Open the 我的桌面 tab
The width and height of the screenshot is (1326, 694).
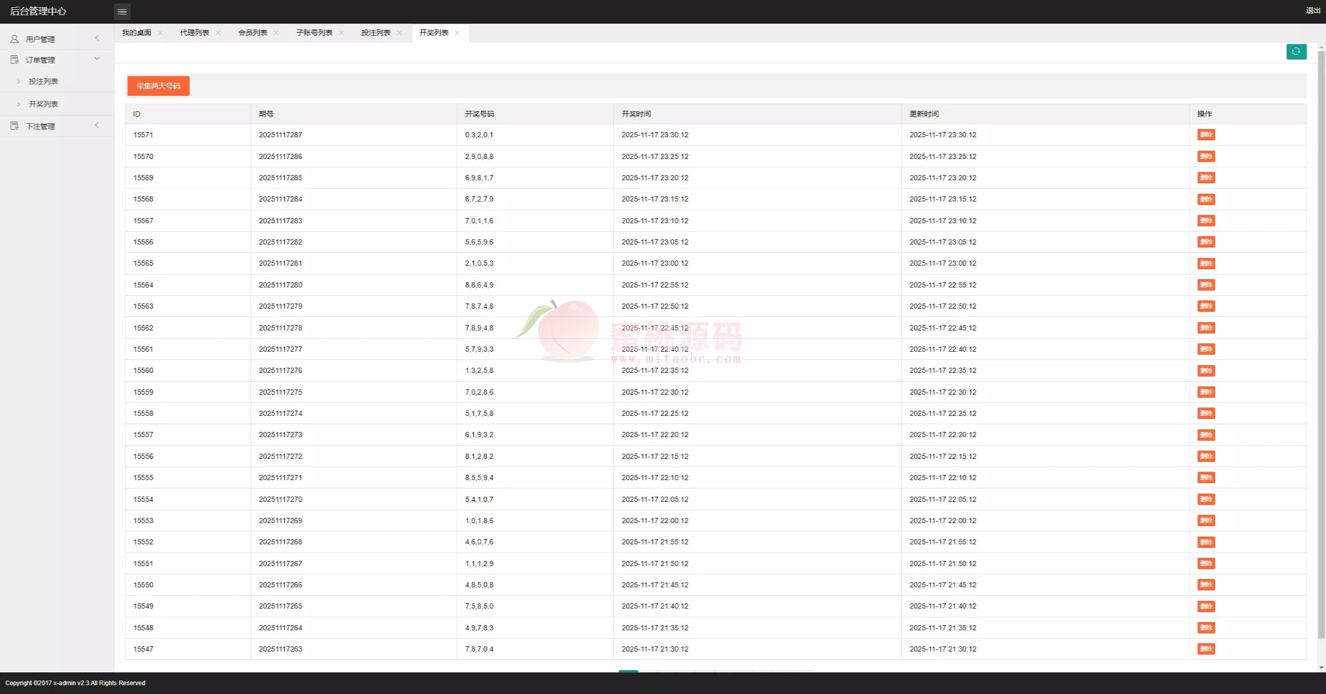coord(136,33)
